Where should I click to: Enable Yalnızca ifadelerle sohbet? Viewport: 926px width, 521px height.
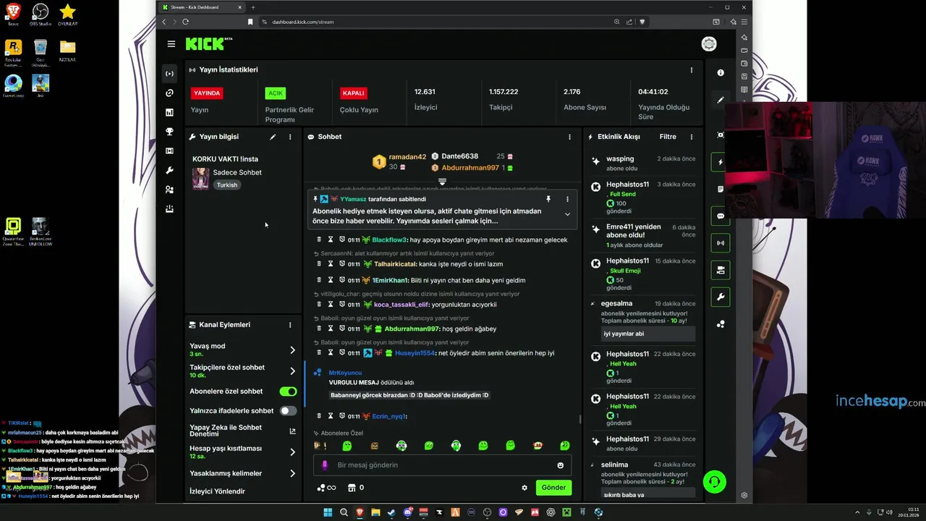(x=288, y=411)
